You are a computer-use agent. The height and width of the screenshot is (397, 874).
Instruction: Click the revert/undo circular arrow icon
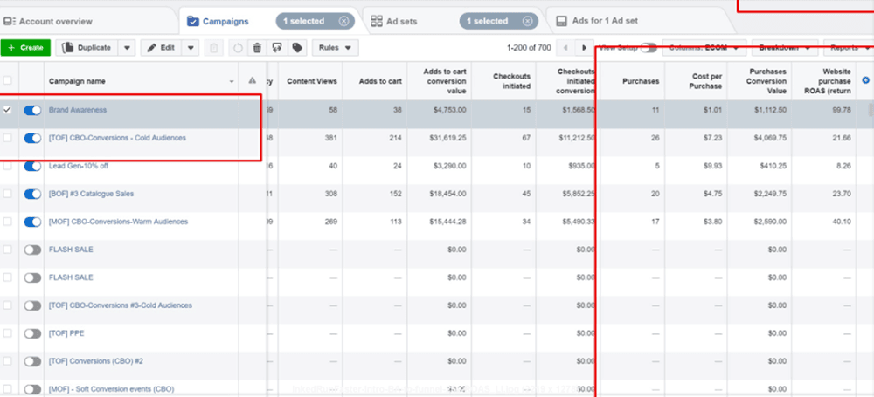(237, 48)
